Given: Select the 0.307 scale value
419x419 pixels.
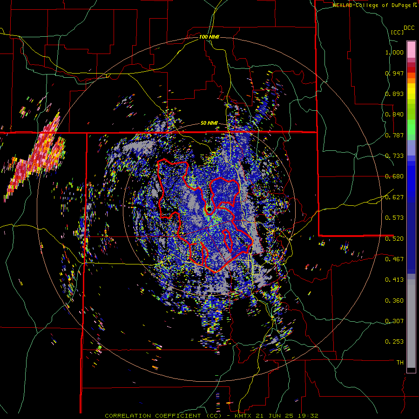Looking at the screenshot, I should coord(394,321).
